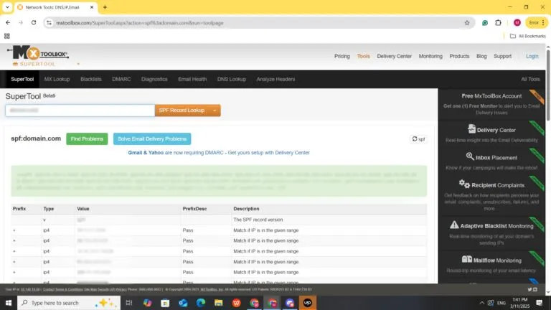
Task: Open the Windows Start menu
Action: 8,303
